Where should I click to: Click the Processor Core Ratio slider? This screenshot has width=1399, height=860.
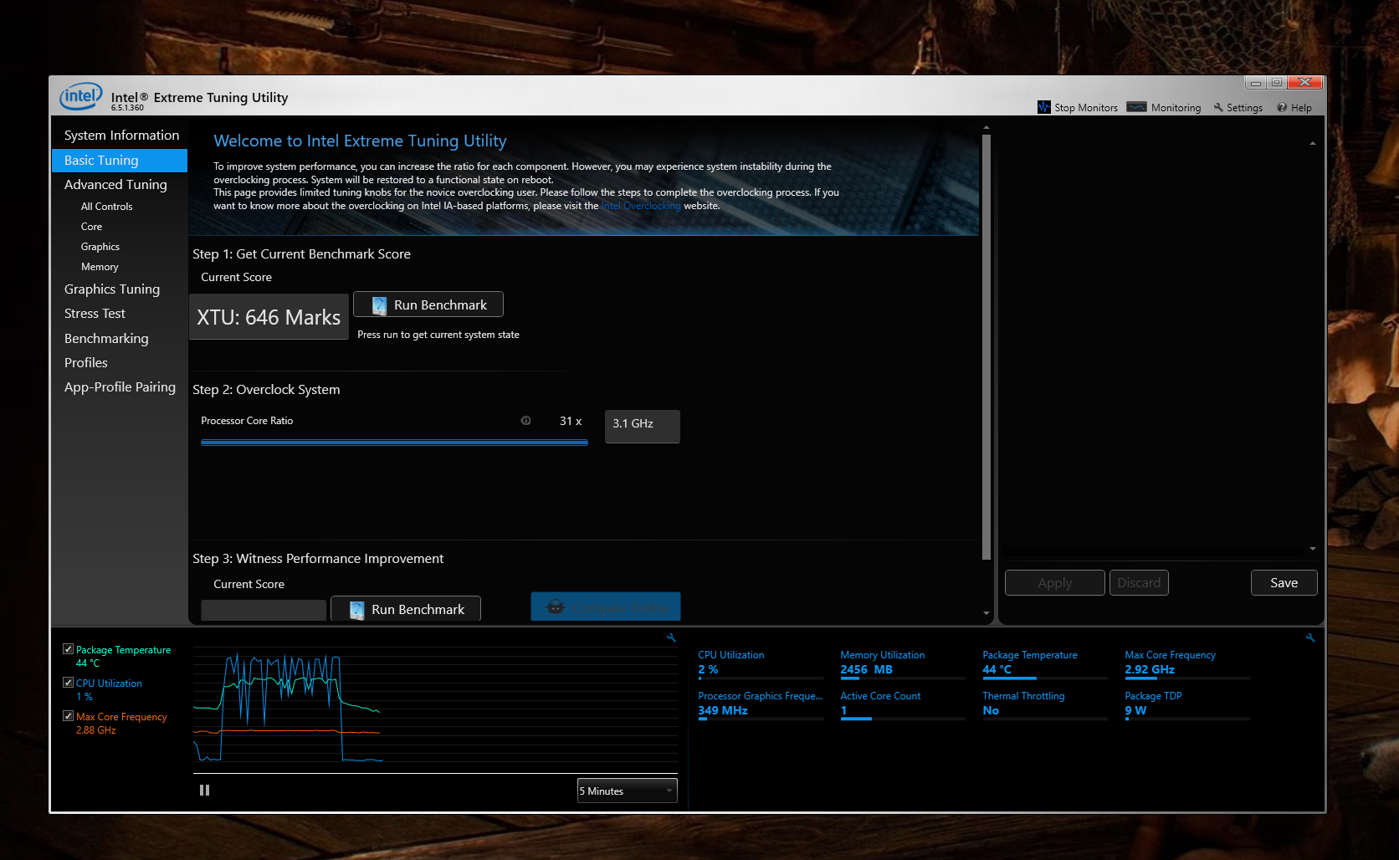[x=394, y=443]
